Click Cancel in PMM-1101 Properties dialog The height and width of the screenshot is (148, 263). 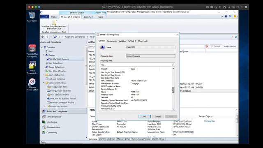pyautogui.click(x=158, y=116)
